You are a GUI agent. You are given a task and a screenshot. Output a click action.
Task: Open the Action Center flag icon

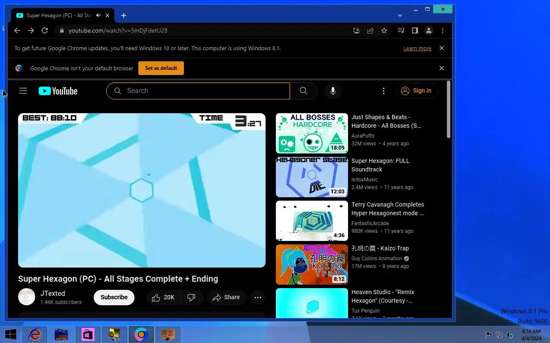489,335
